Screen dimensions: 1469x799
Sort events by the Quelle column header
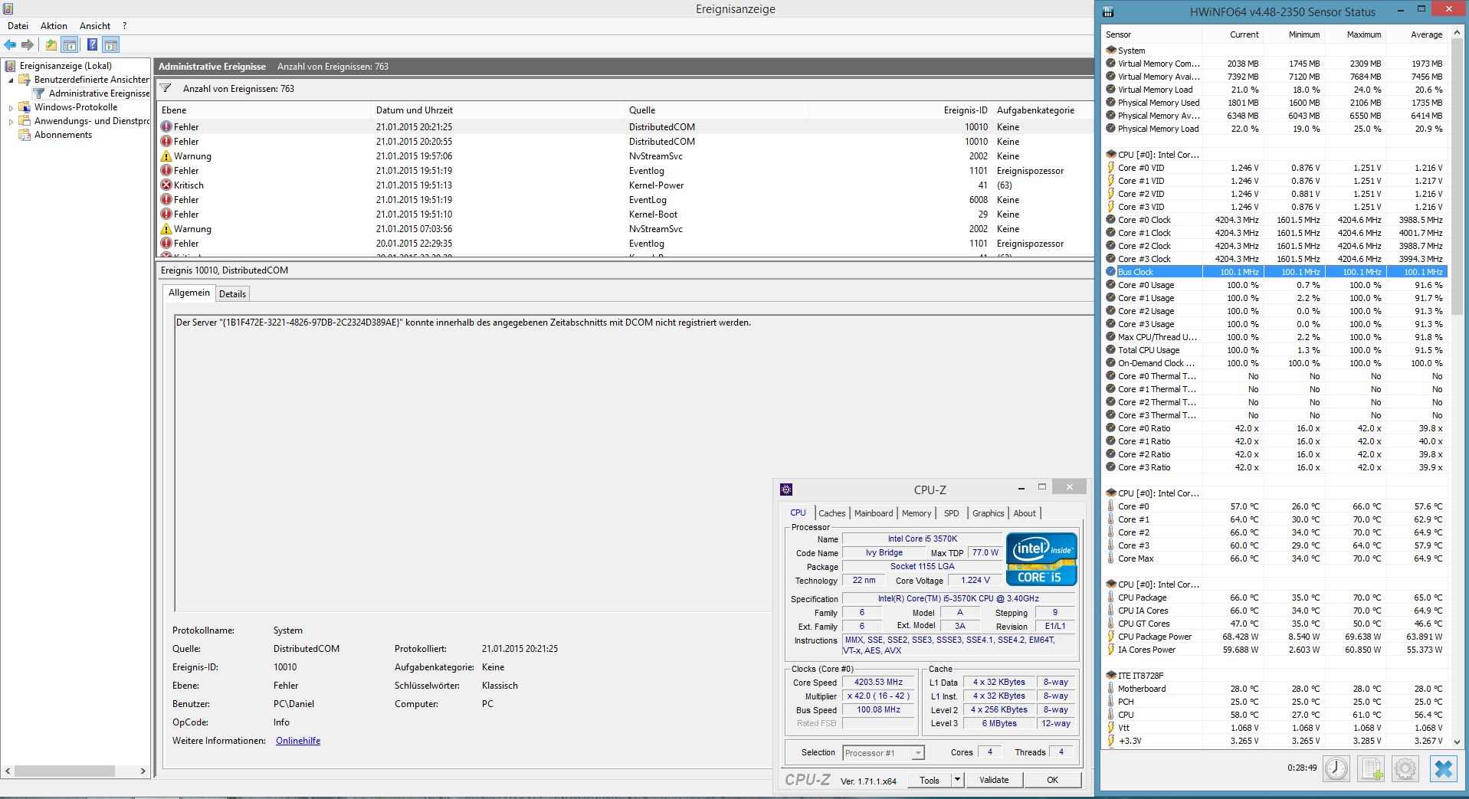click(x=716, y=110)
